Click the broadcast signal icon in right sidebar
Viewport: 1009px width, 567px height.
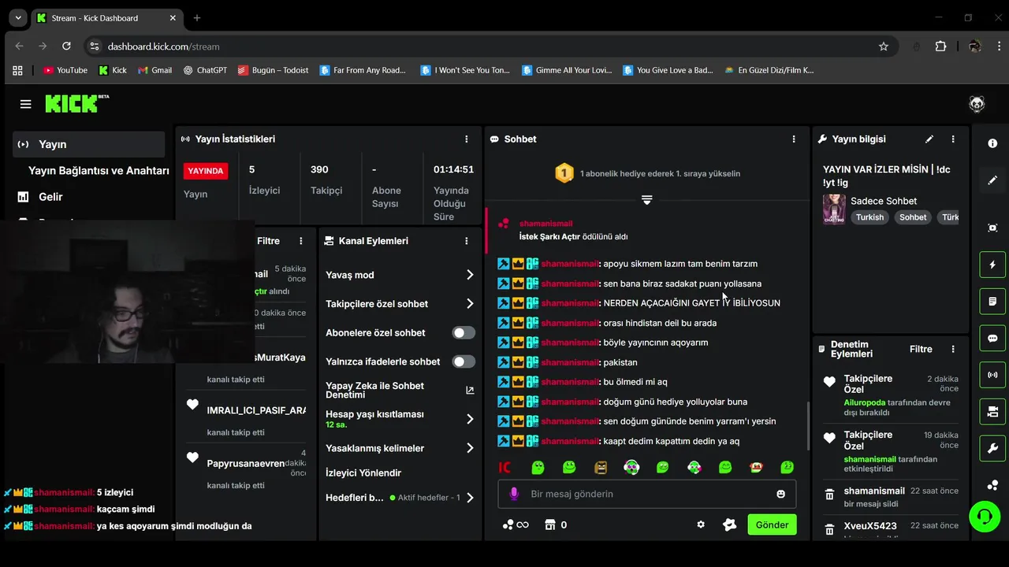coord(992,375)
